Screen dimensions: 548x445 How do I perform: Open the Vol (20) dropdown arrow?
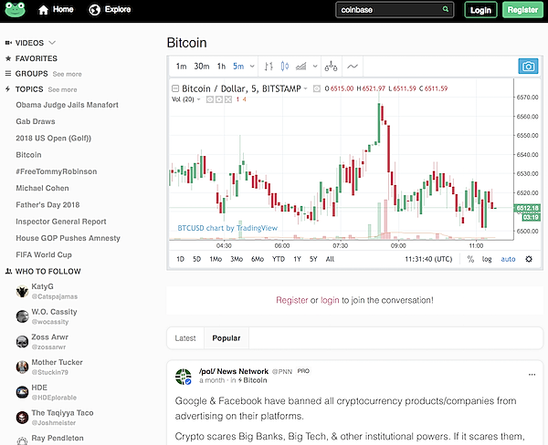(199, 99)
